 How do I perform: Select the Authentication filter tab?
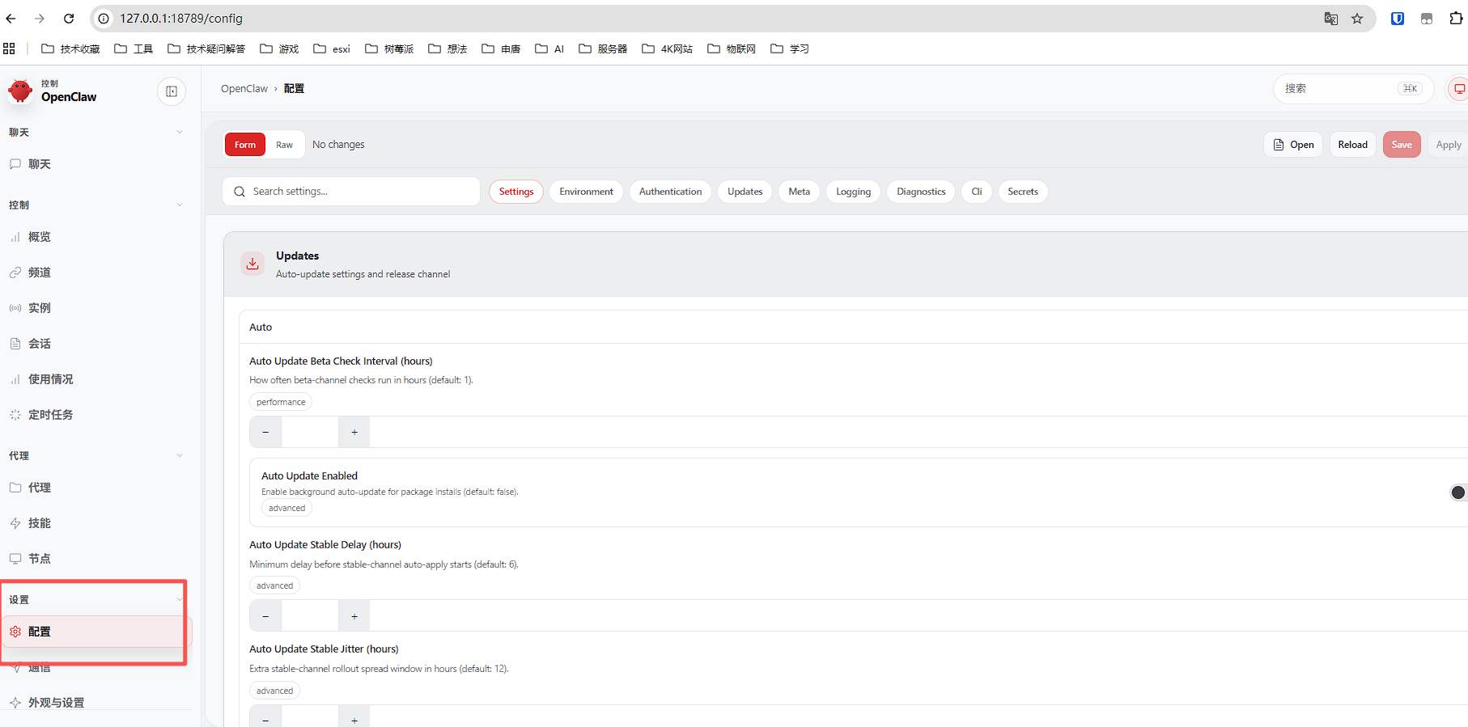pos(671,192)
